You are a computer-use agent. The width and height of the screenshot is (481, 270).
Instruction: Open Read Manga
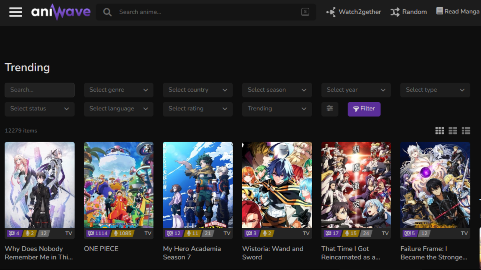tap(458, 11)
